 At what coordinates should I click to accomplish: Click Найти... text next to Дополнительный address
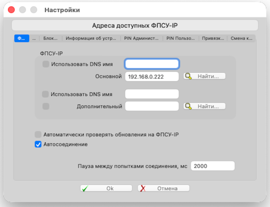pyautogui.click(x=208, y=106)
